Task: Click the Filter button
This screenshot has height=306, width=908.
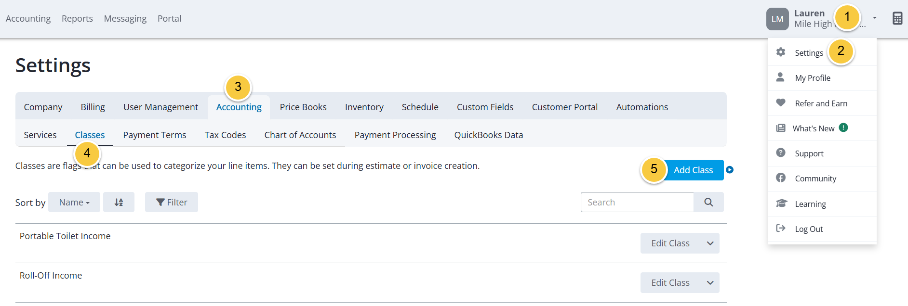Action: (172, 202)
